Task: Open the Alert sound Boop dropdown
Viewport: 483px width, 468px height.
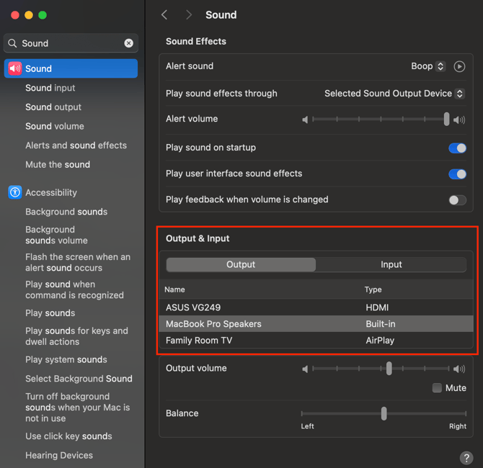Action: (x=428, y=66)
